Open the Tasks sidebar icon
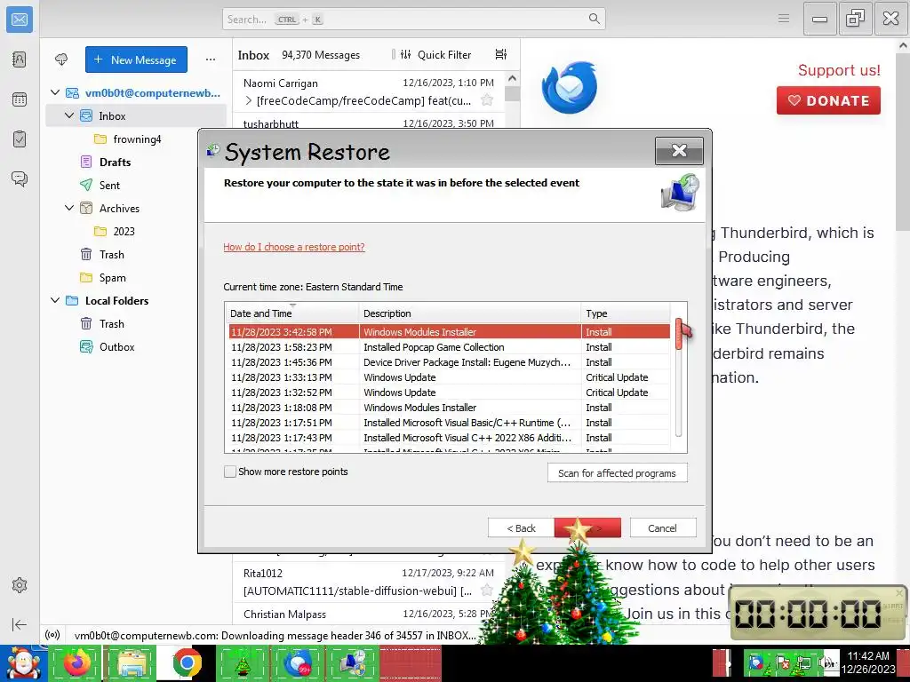Screen dimensions: 910x682 (20, 139)
